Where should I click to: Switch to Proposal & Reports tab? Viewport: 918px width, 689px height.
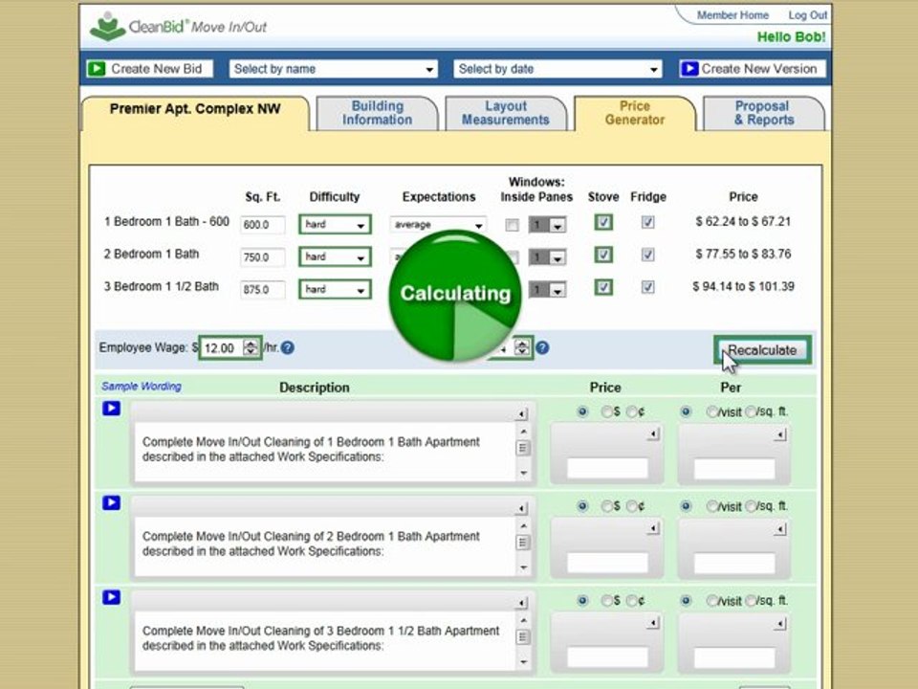[x=763, y=113]
